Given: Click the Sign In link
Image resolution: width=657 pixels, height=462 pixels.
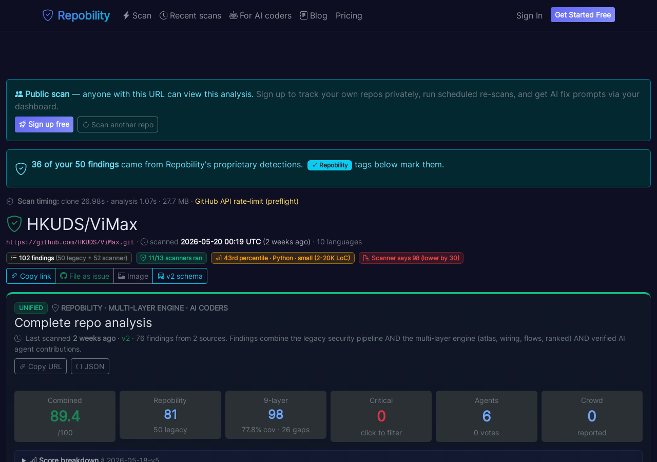Looking at the screenshot, I should coord(529,15).
